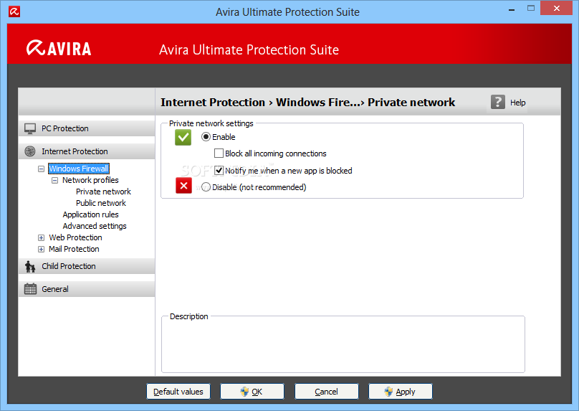Viewport: 579px width, 411px height.
Task: Click the Default values button
Action: pos(178,392)
